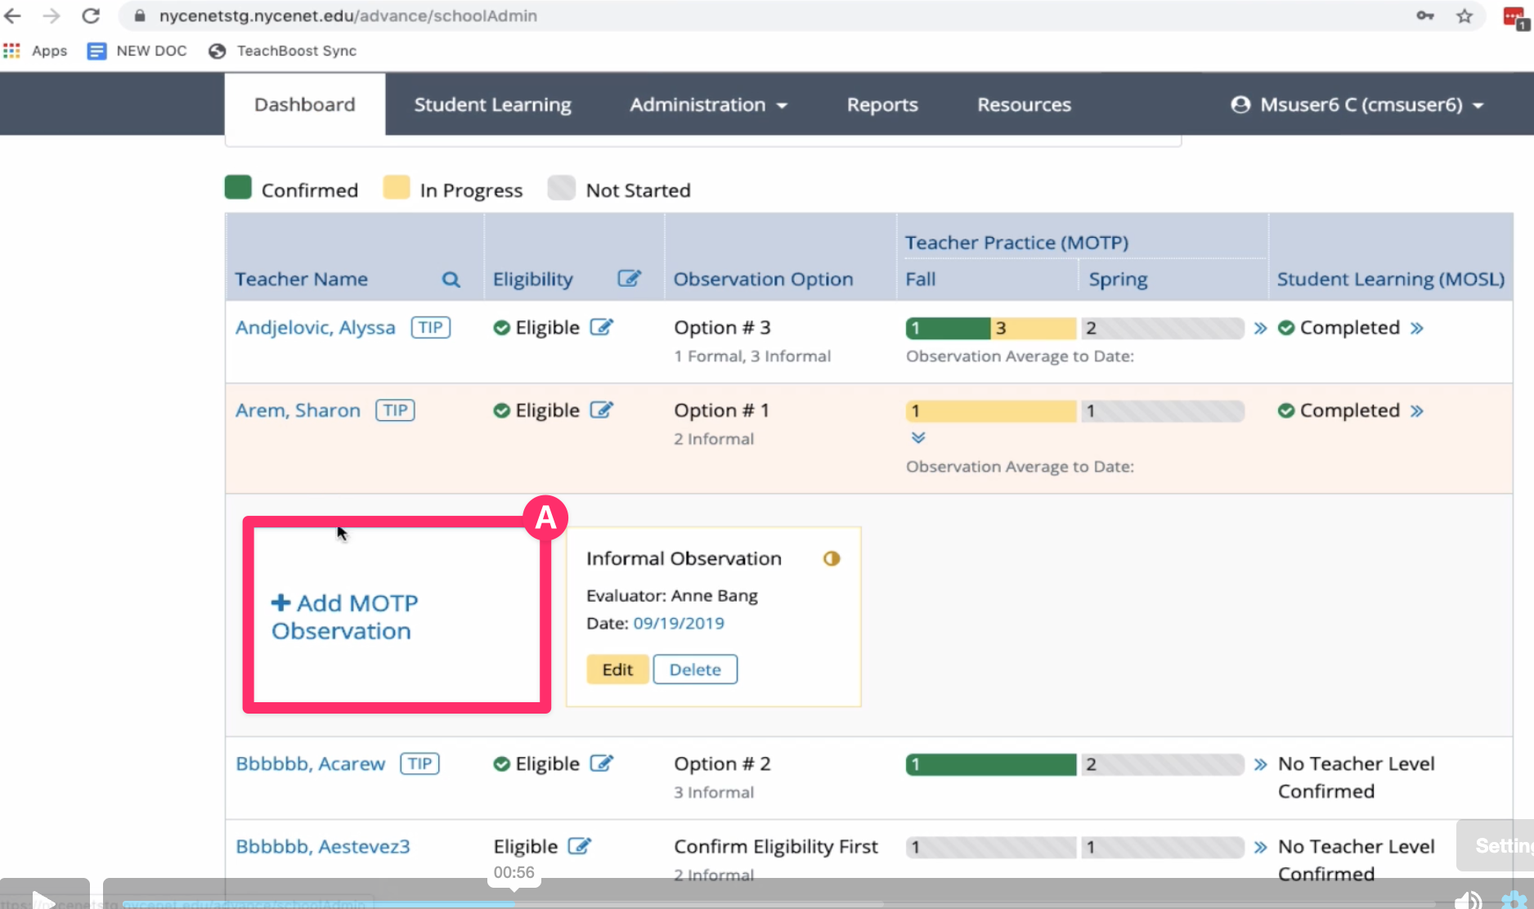
Task: Click the Teacher Name search magnifier icon
Action: coord(451,280)
